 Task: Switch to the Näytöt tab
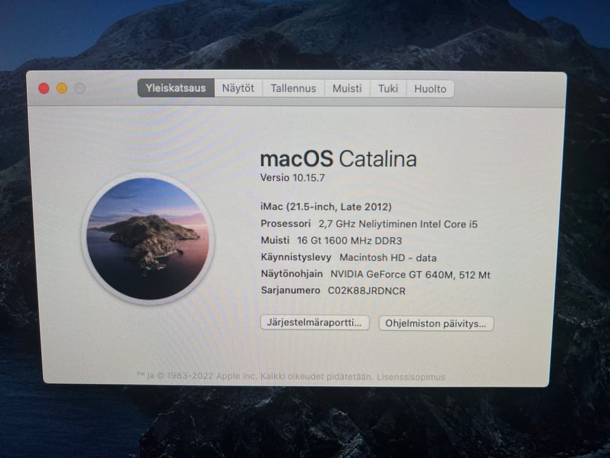pos(238,88)
